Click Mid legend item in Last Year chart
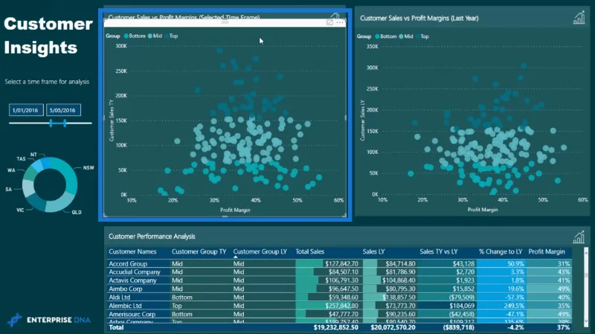The width and height of the screenshot is (595, 334). pos(406,36)
